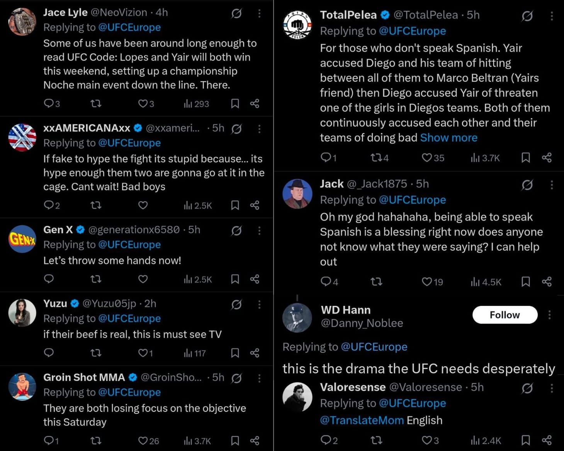Click the retweet icon on Gen X's reply
This screenshot has width=564, height=451.
96,279
